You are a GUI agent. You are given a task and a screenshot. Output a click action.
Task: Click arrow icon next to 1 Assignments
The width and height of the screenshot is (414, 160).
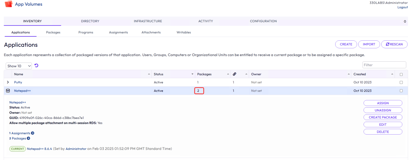pyautogui.click(x=33, y=133)
